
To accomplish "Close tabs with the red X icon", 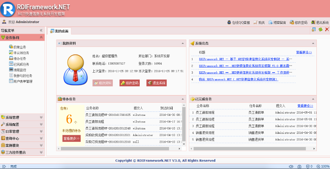I will pos(327,30).
